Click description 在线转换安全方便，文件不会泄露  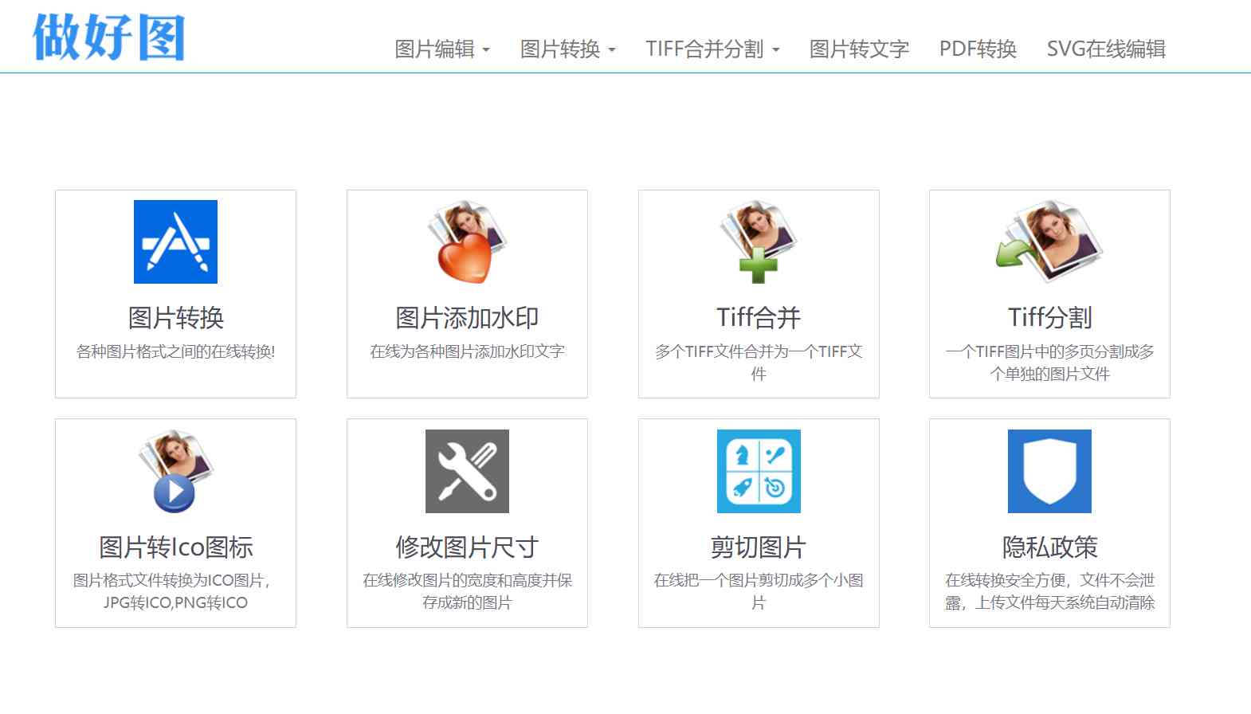pyautogui.click(x=1049, y=591)
